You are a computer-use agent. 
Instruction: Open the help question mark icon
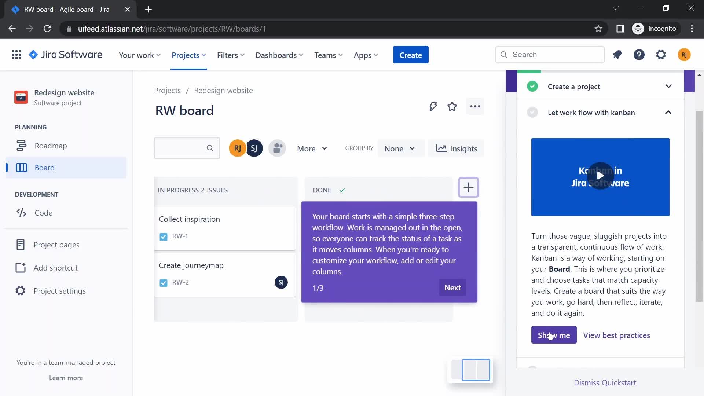tap(639, 55)
